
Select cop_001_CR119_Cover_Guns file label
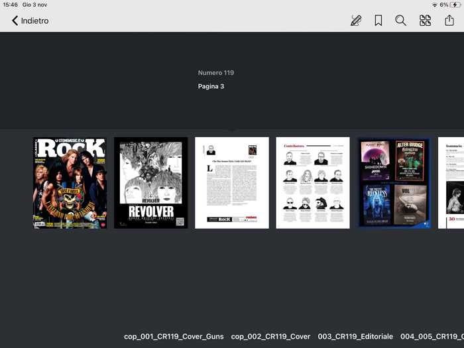coord(174,337)
